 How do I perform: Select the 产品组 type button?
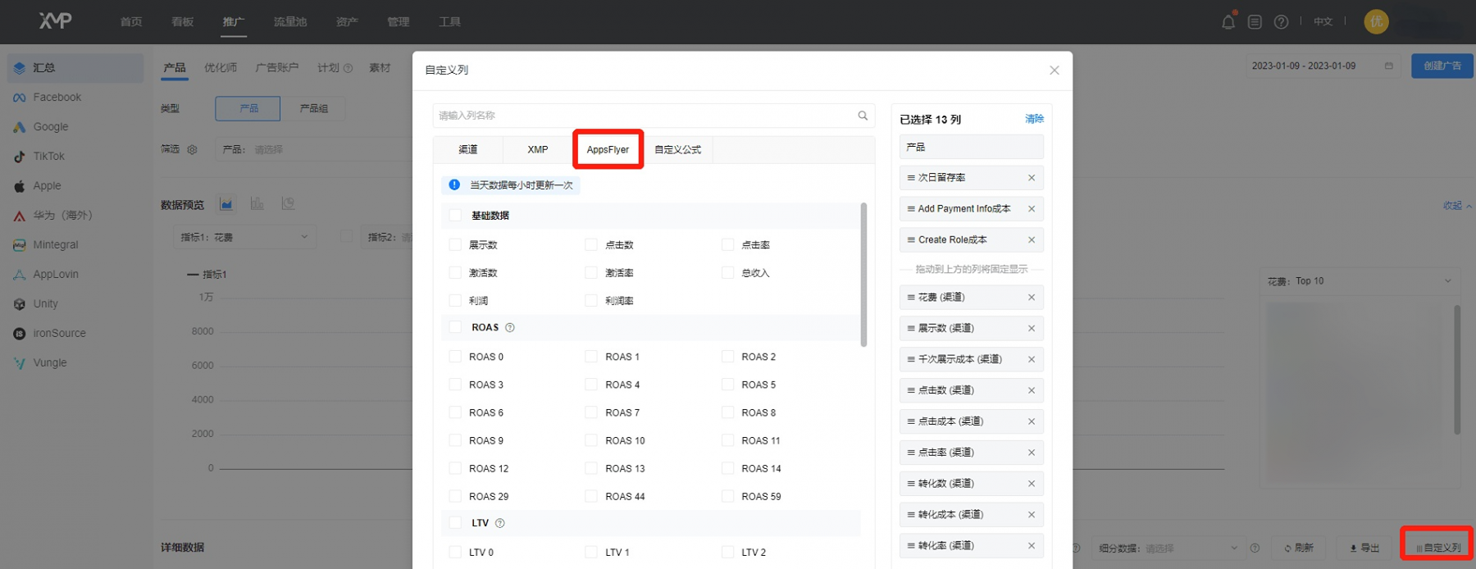[x=313, y=108]
